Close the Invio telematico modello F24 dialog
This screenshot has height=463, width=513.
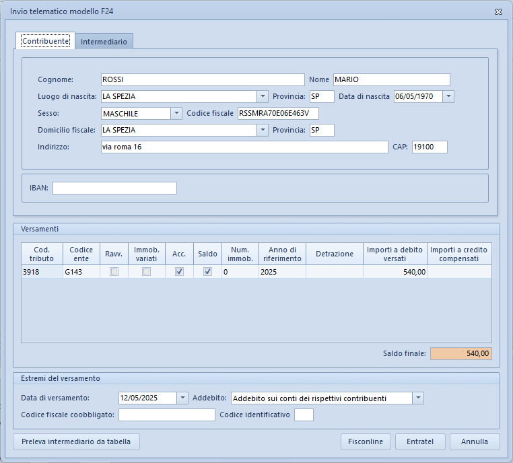[498, 11]
